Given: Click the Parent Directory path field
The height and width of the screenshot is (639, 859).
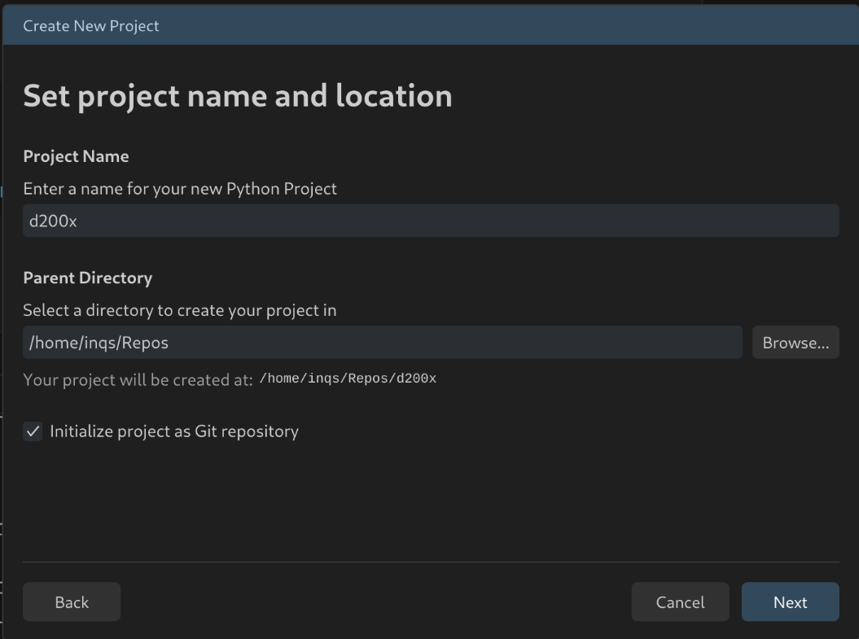Looking at the screenshot, I should click(x=382, y=343).
